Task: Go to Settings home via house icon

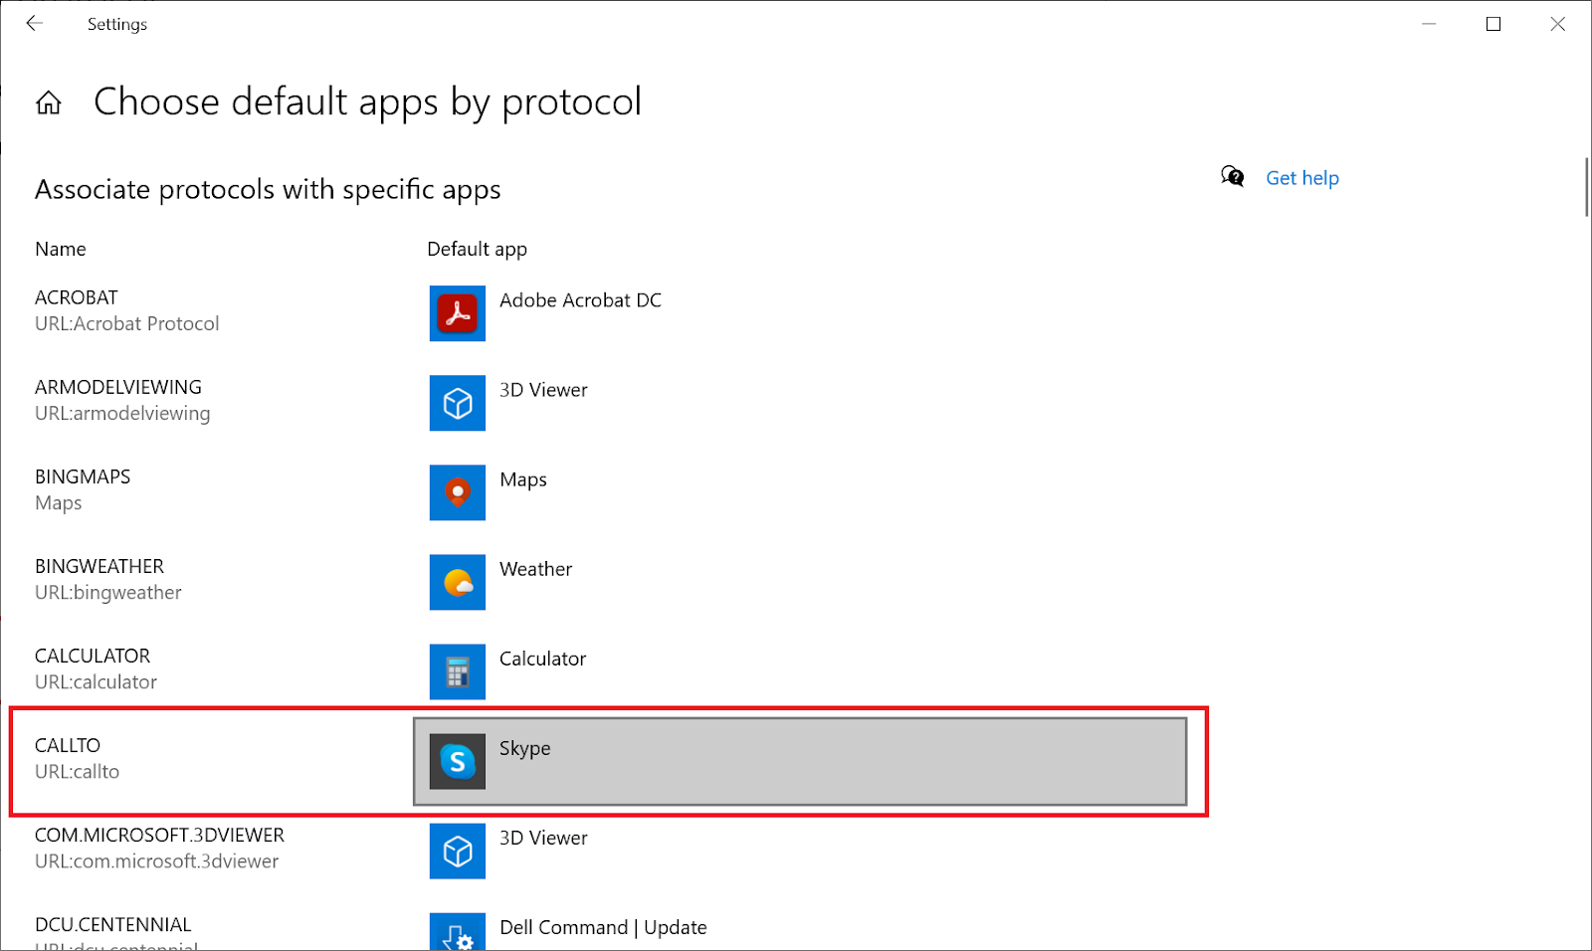Action: pos(49,102)
